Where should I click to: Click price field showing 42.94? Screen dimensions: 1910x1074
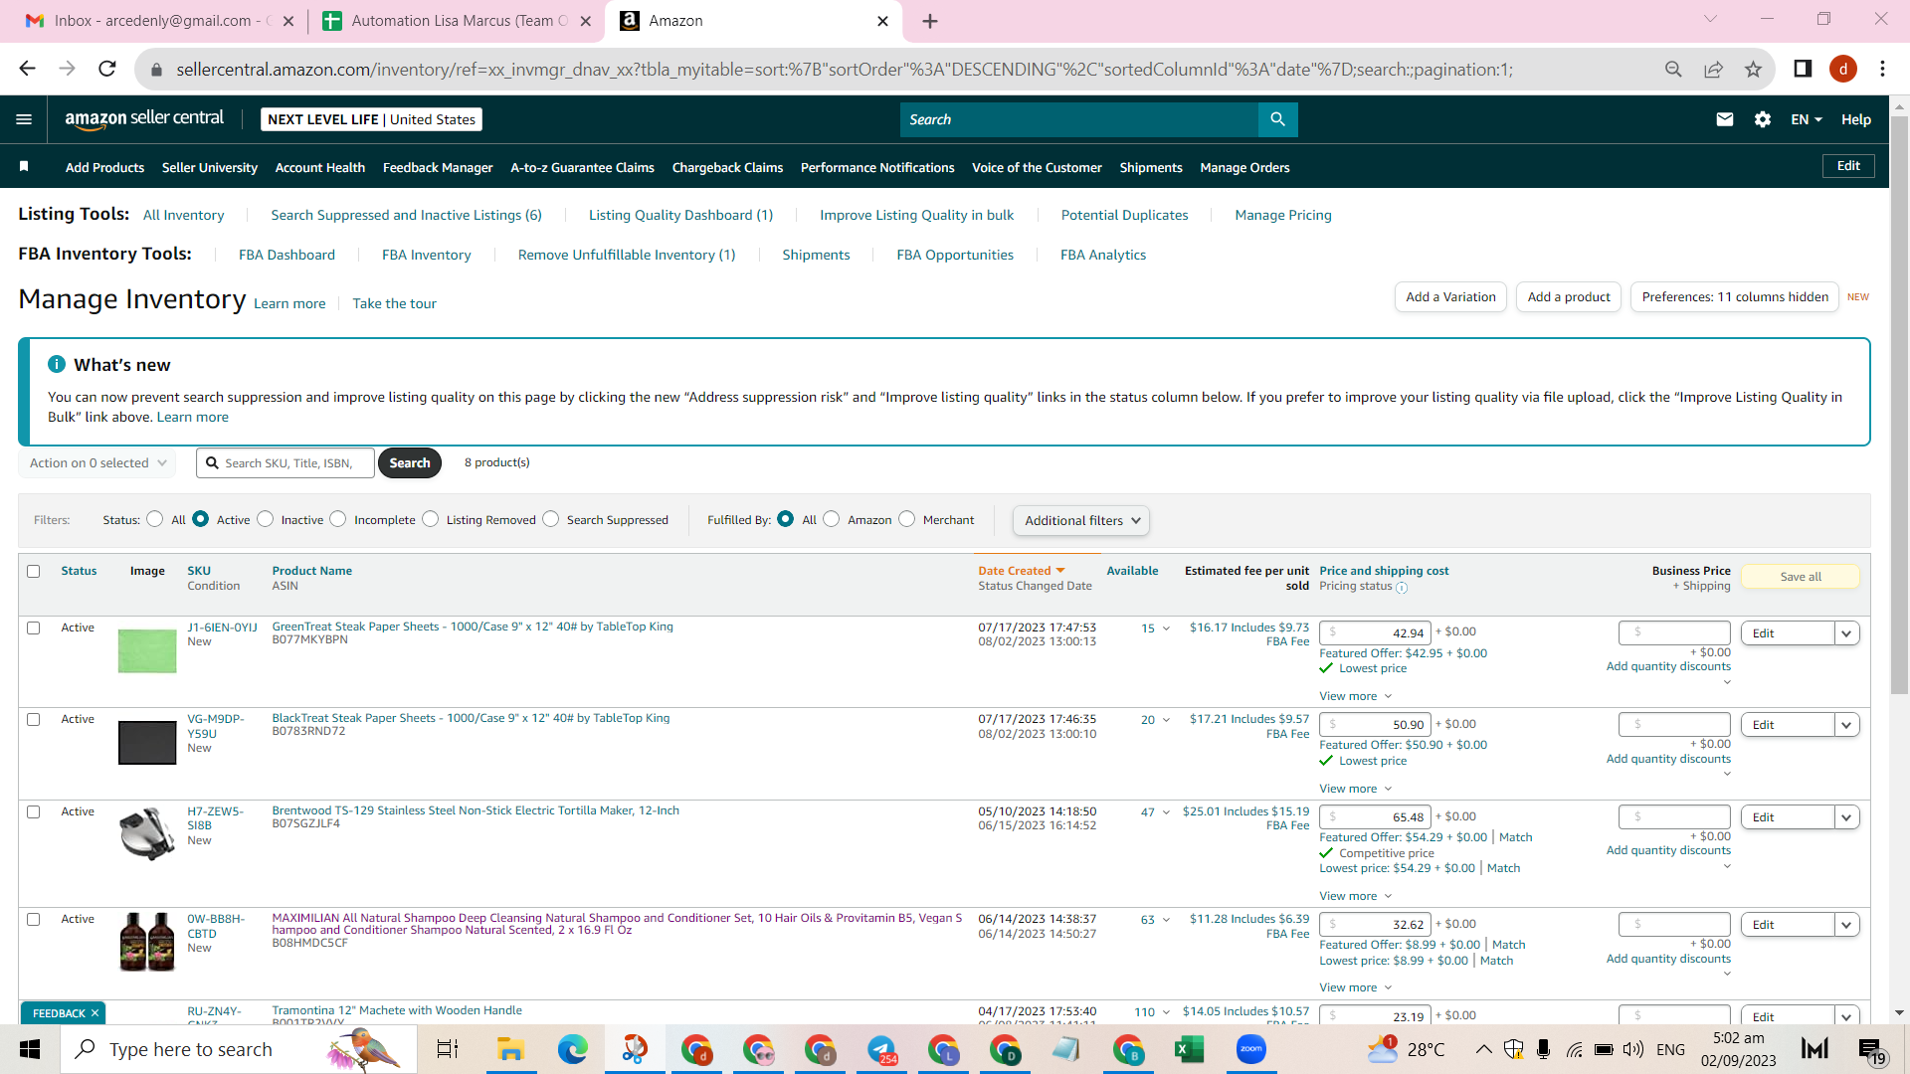tap(1375, 633)
